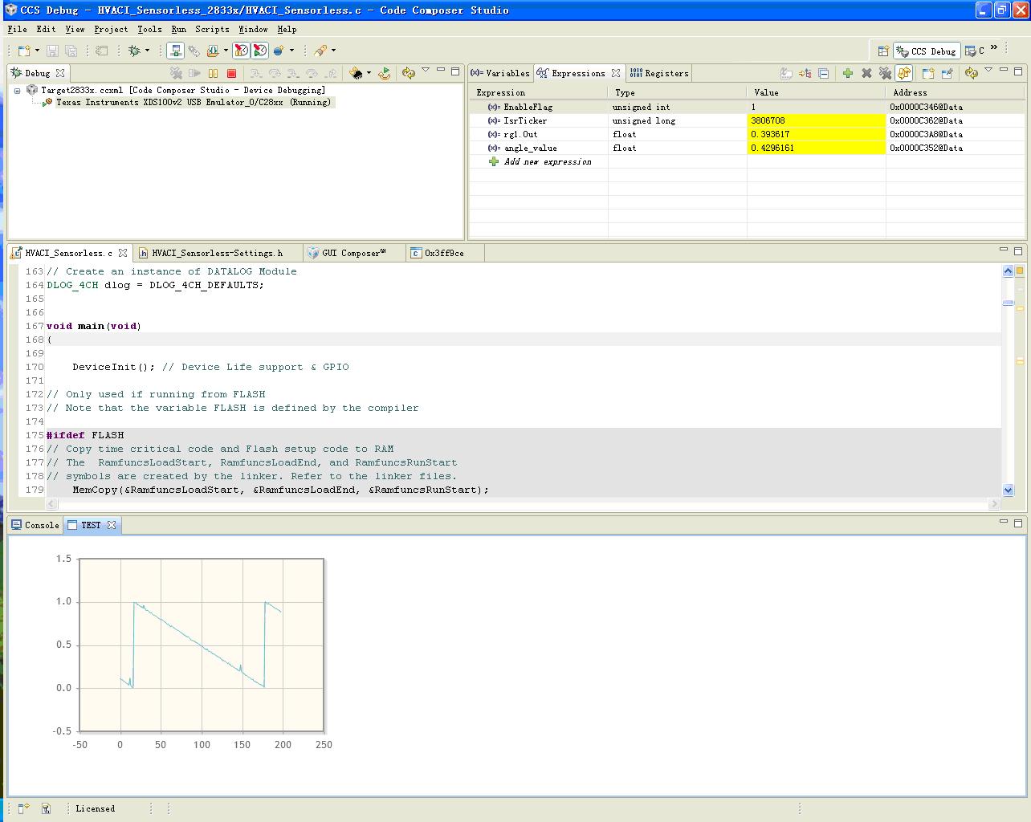Remove all expressions using the double-X icon
Screen dimensions: 1031x822
pos(885,73)
